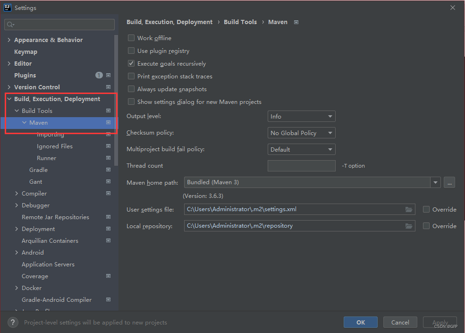Open the folder browser for Local repository
Image resolution: width=465 pixels, height=333 pixels.
click(x=409, y=226)
